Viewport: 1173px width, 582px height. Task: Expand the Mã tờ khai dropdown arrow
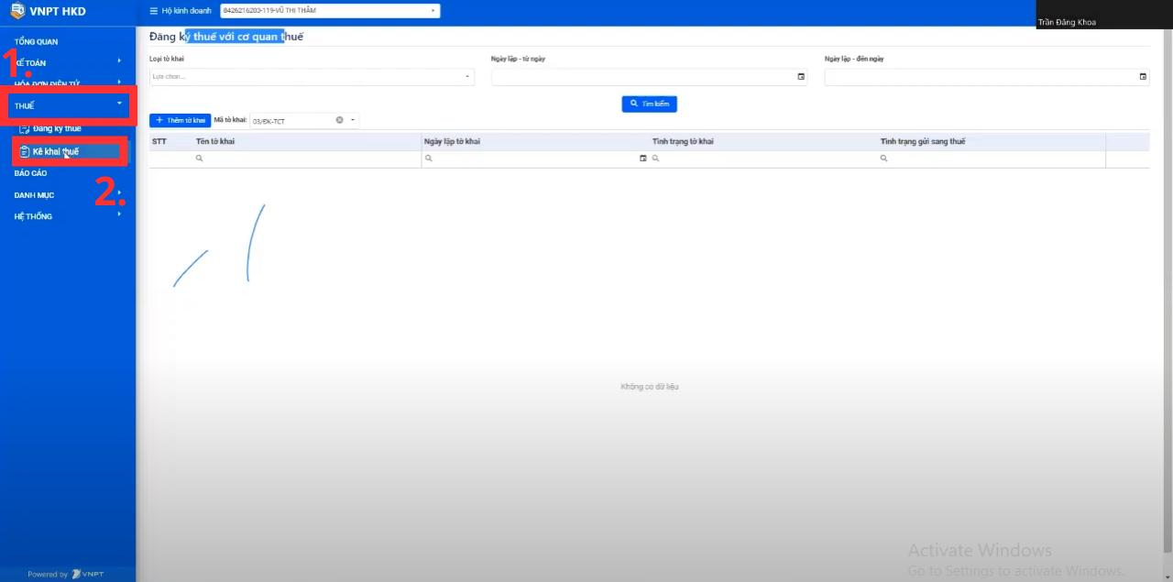(353, 120)
